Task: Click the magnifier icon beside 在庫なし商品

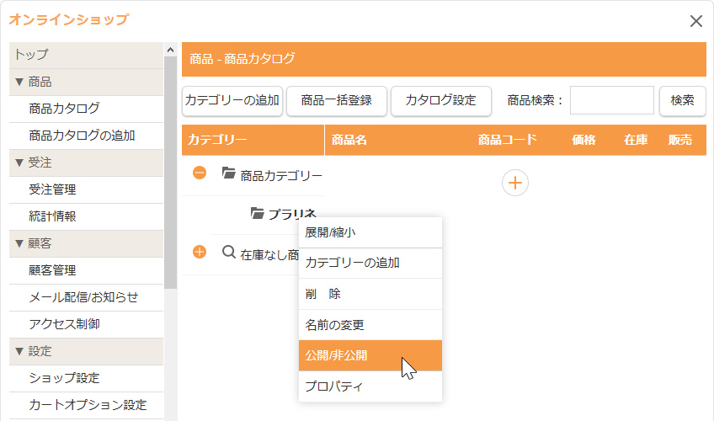Action: (x=228, y=252)
